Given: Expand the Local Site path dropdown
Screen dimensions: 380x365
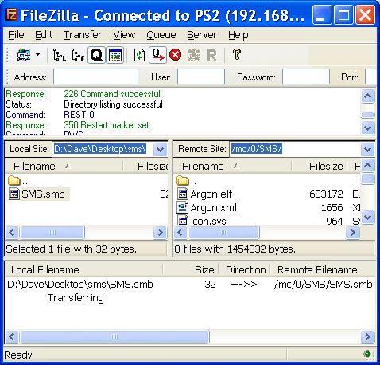Looking at the screenshot, I should [160, 149].
